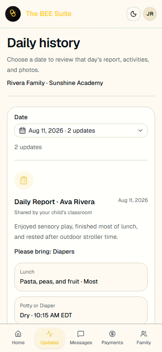Screen dimensions: 162x352
Task: Open the Messages tab
Action: [x=81, y=338]
